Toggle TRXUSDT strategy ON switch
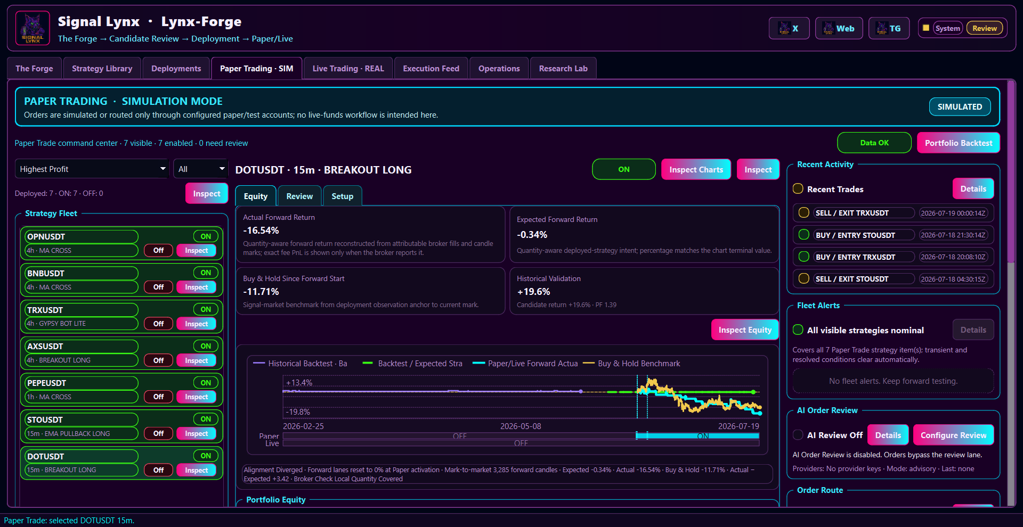The image size is (1023, 527). tap(206, 309)
